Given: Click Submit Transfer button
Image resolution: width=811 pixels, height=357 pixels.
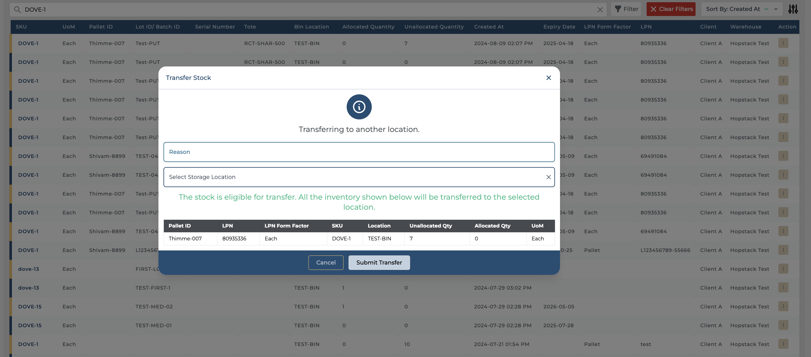Looking at the screenshot, I should click(x=379, y=263).
